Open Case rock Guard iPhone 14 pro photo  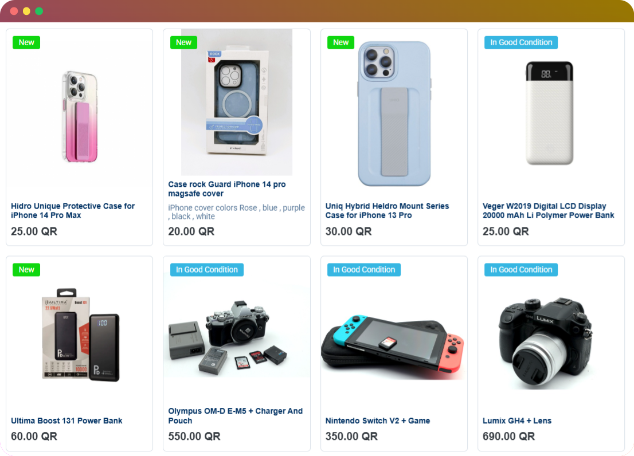pyautogui.click(x=237, y=102)
